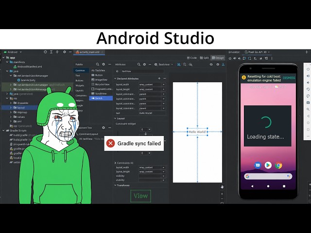
Task: Open the Attributes panel gear settings
Action: (x=144, y=65)
